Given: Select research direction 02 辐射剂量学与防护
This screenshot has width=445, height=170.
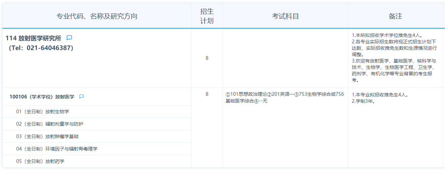Looking at the screenshot, I should 50,124.
